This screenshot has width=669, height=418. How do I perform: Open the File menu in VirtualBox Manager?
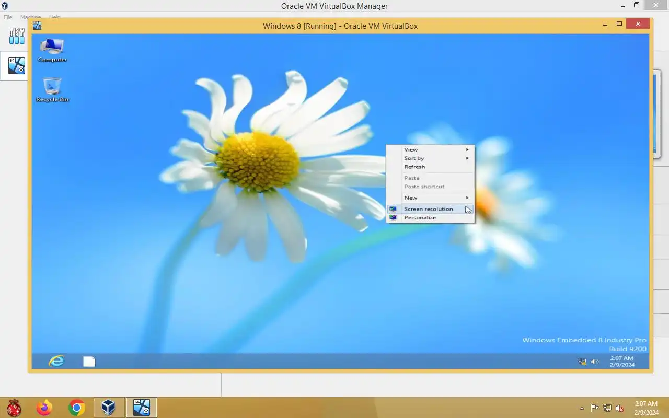pyautogui.click(x=8, y=17)
